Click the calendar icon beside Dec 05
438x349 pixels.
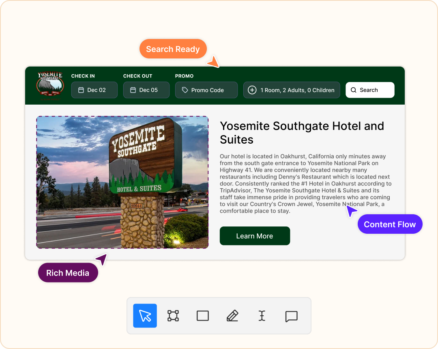coord(133,90)
